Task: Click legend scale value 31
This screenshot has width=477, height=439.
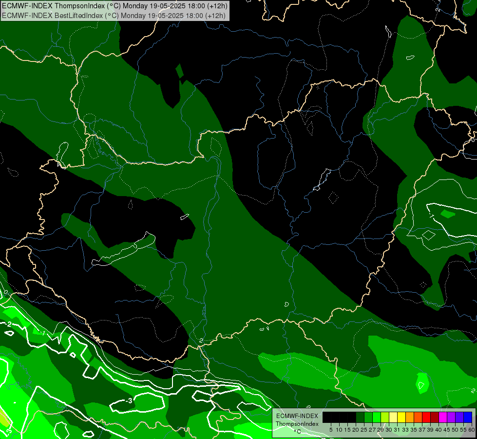Action: coord(397,430)
